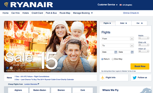Select the Return radio button
Viewport: 153px width, 93px height.
pos(102,59)
